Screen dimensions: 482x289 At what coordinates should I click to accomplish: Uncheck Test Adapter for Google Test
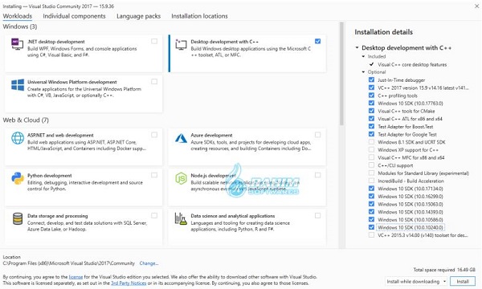point(371,134)
